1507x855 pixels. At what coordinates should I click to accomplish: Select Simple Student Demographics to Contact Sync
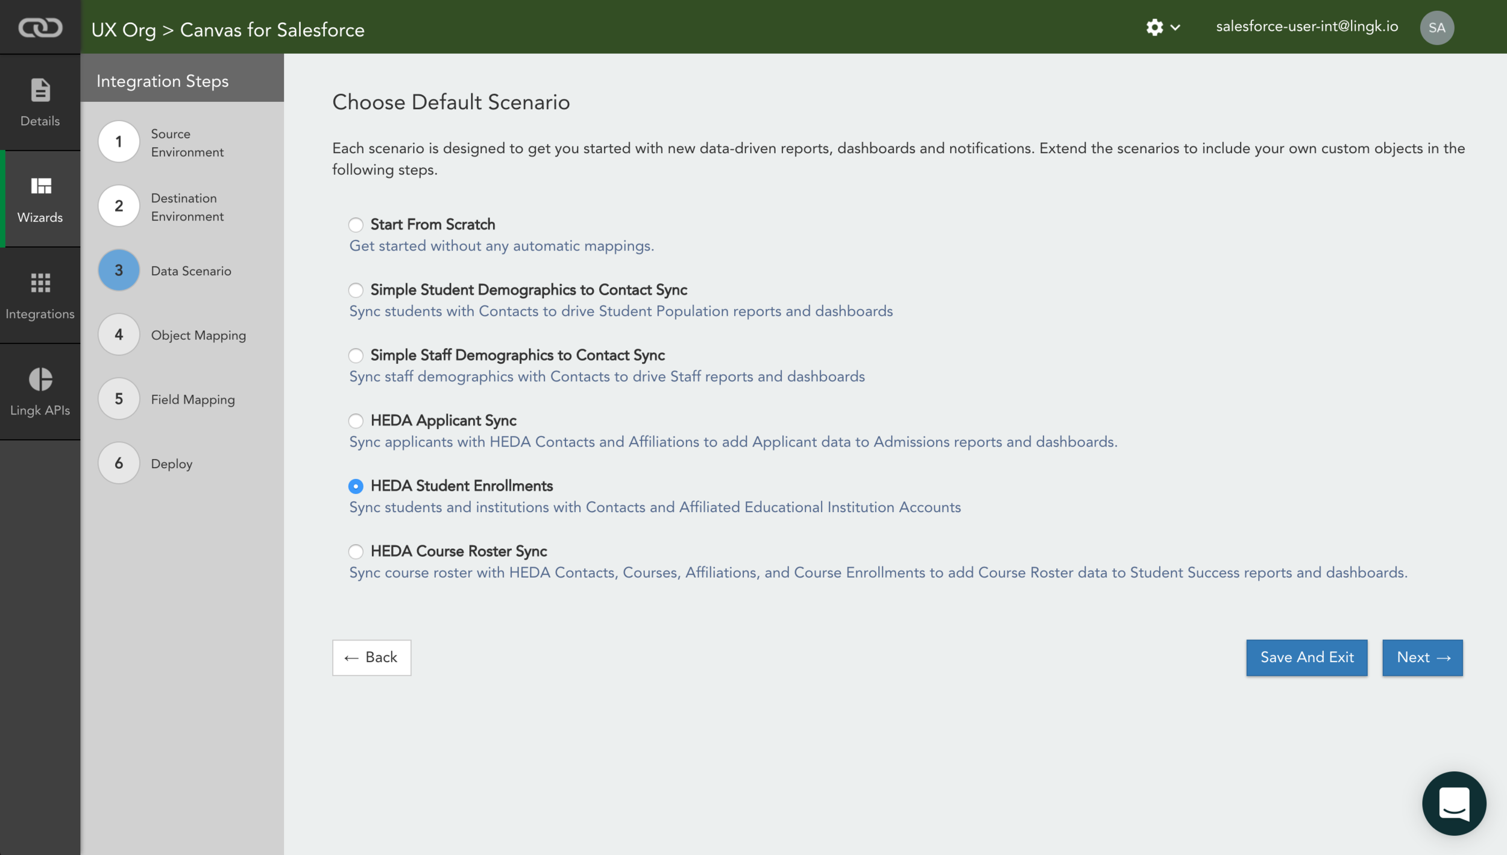[x=356, y=290]
